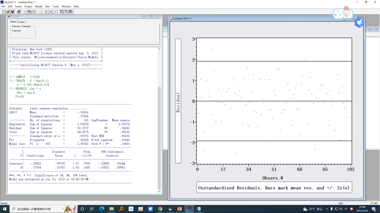Image resolution: width=380 pixels, height=213 pixels.
Task: Open Baidu Netdisk cloud icon on taskbar
Action: tap(131, 209)
